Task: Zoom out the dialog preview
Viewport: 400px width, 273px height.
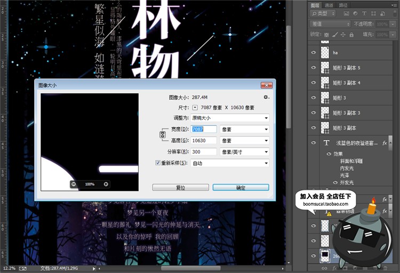Action: click(x=74, y=184)
